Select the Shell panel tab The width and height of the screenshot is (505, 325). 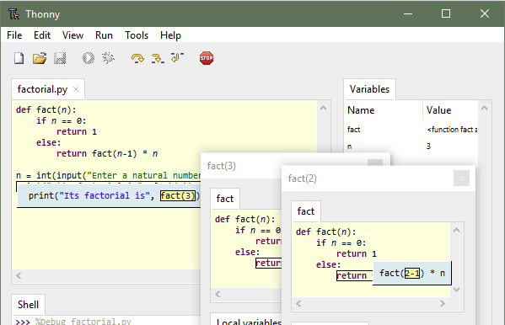pos(28,305)
